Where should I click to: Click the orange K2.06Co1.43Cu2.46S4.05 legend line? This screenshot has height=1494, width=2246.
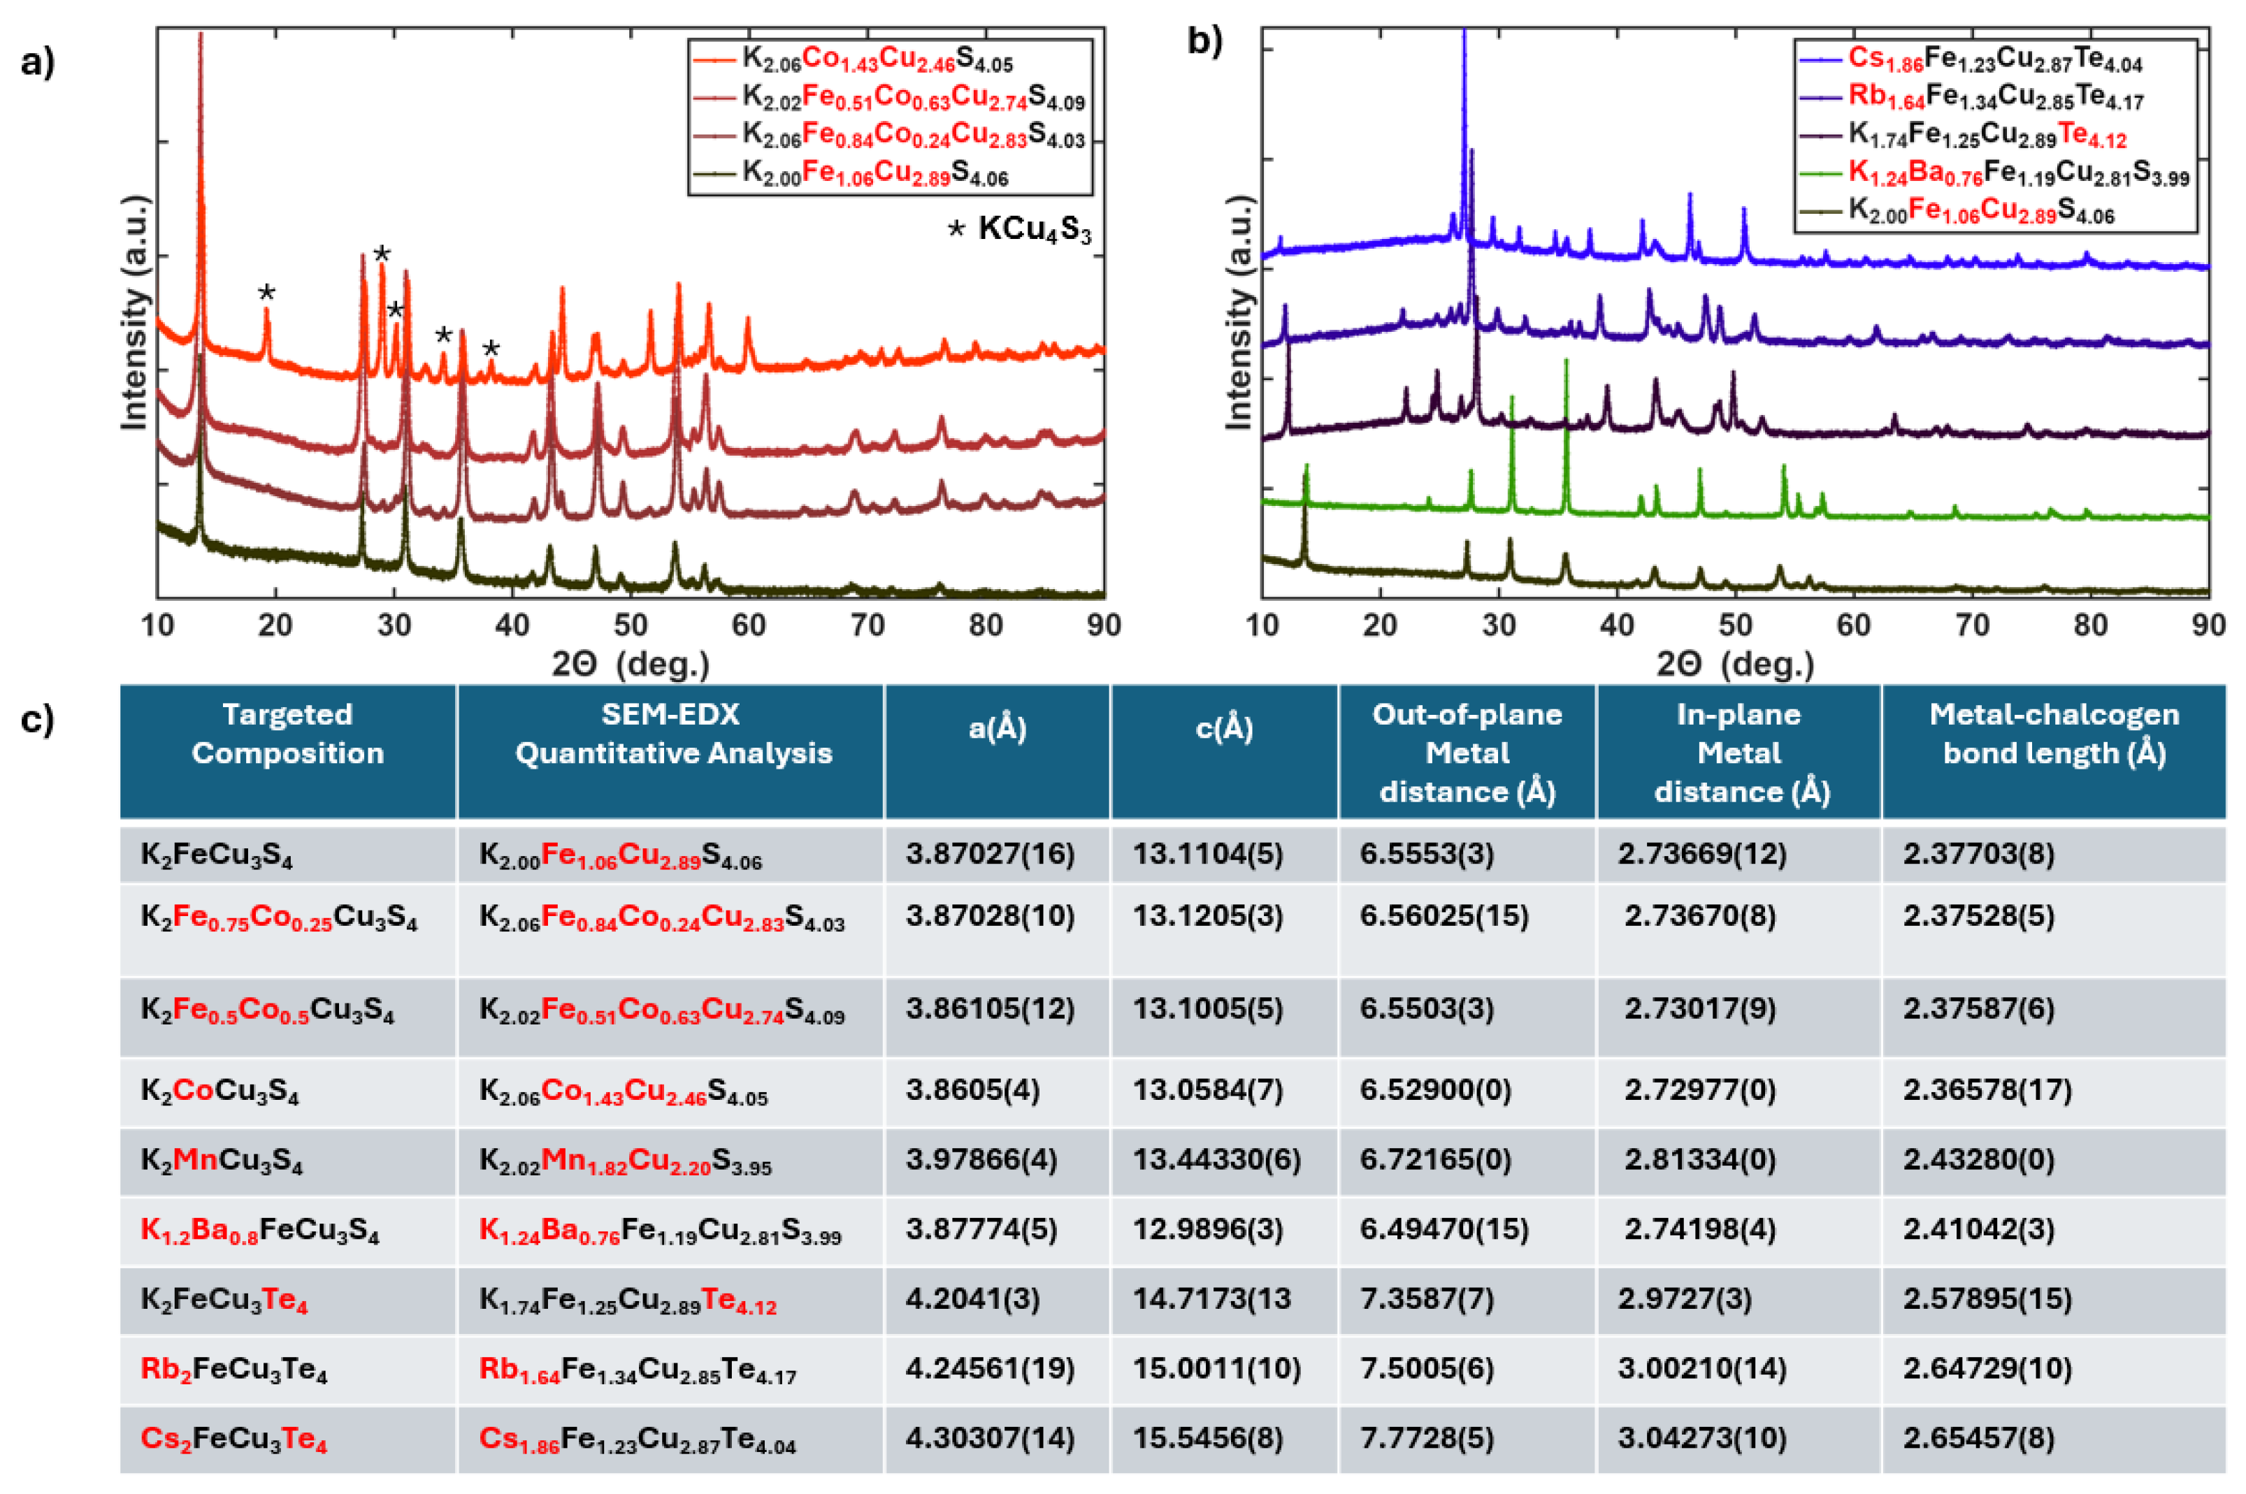(x=714, y=59)
